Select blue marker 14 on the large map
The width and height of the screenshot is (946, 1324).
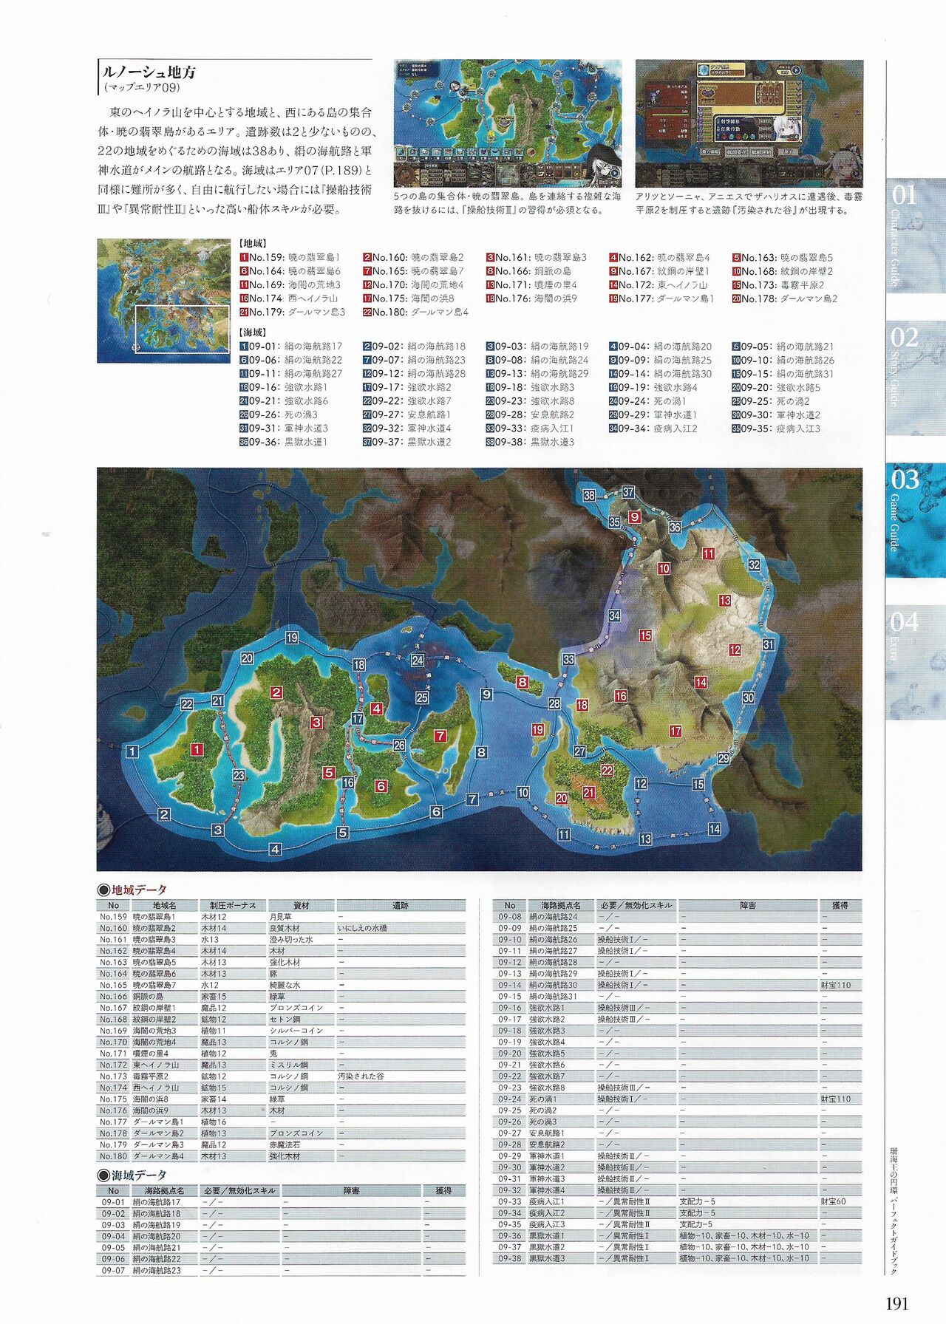click(714, 829)
